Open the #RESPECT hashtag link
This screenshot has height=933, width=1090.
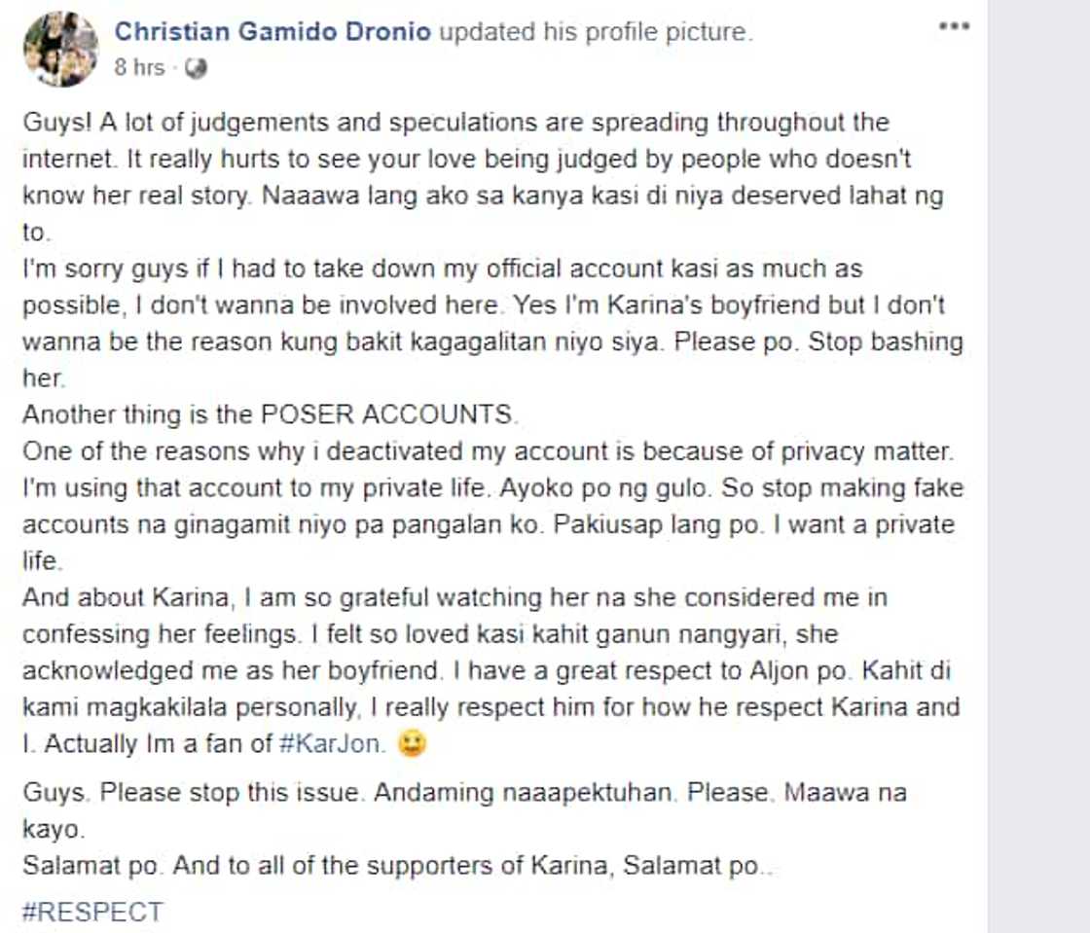[x=92, y=912]
